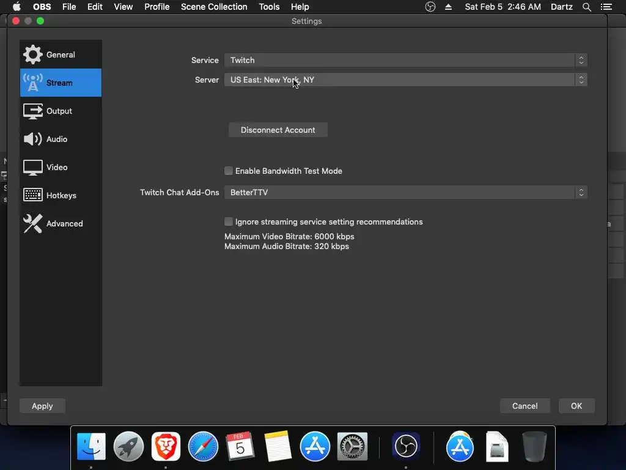Click Maximum Audio Bitrate 320 kbps text
The width and height of the screenshot is (626, 470).
287,247
